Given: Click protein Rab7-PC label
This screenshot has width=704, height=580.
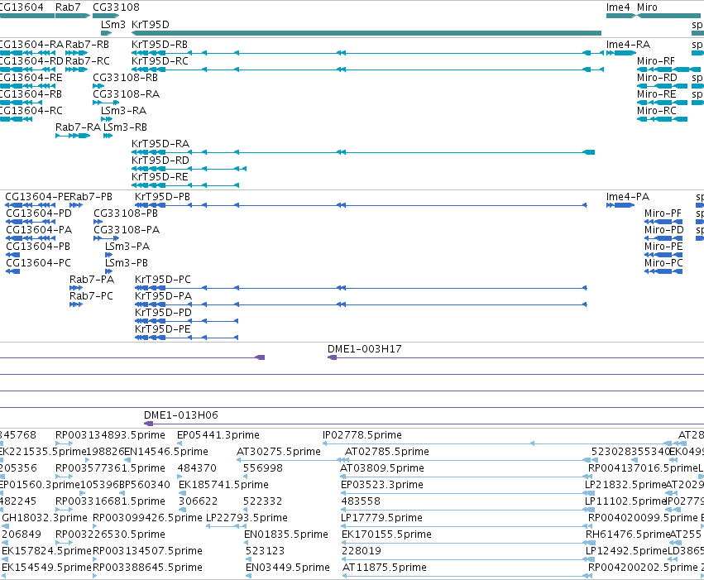Looking at the screenshot, I should 91,296.
